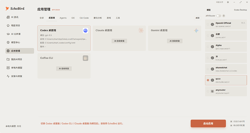Select the 桌面端 tab
Image resolution: width=250 pixels, height=133 pixels.
point(52,18)
